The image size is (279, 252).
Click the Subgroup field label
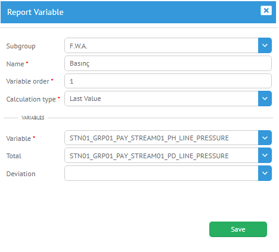pos(21,46)
